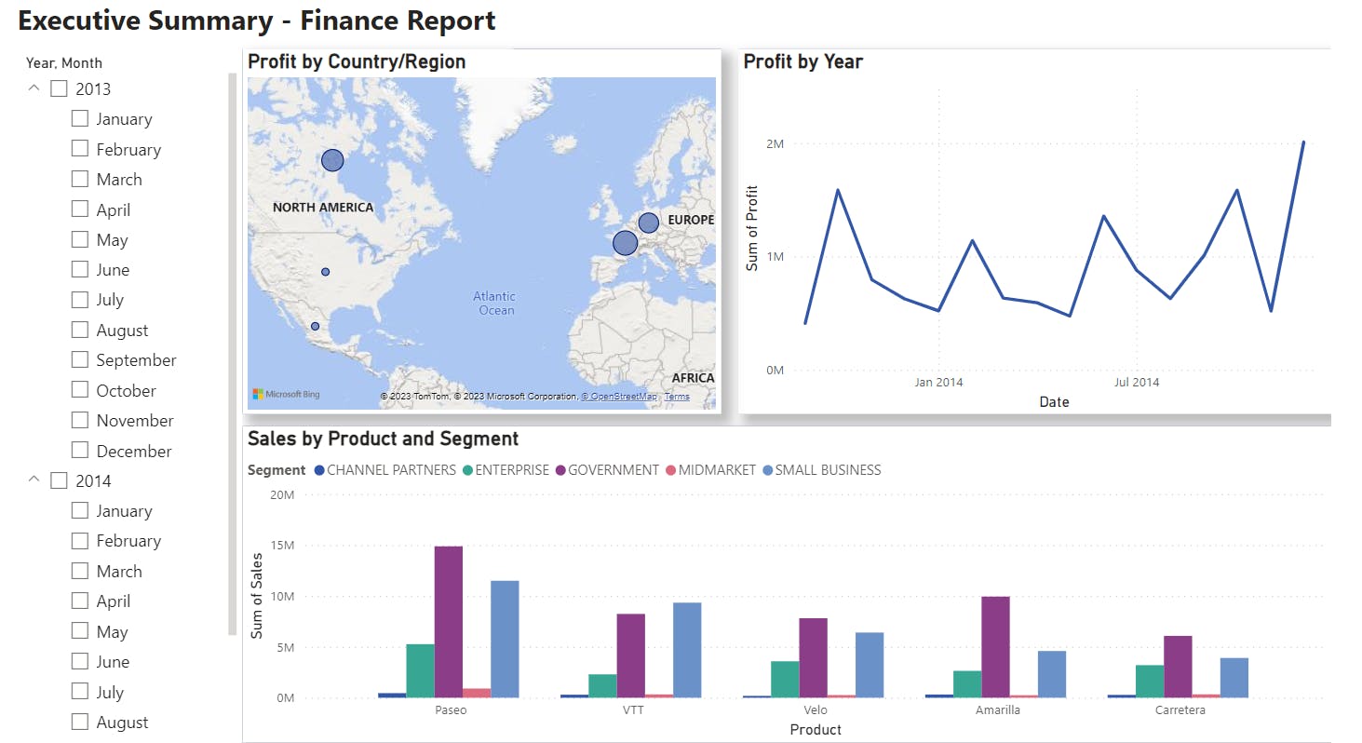This screenshot has width=1362, height=743.
Task: Click the 2M peak on Profit by Year
Action: click(x=1303, y=143)
